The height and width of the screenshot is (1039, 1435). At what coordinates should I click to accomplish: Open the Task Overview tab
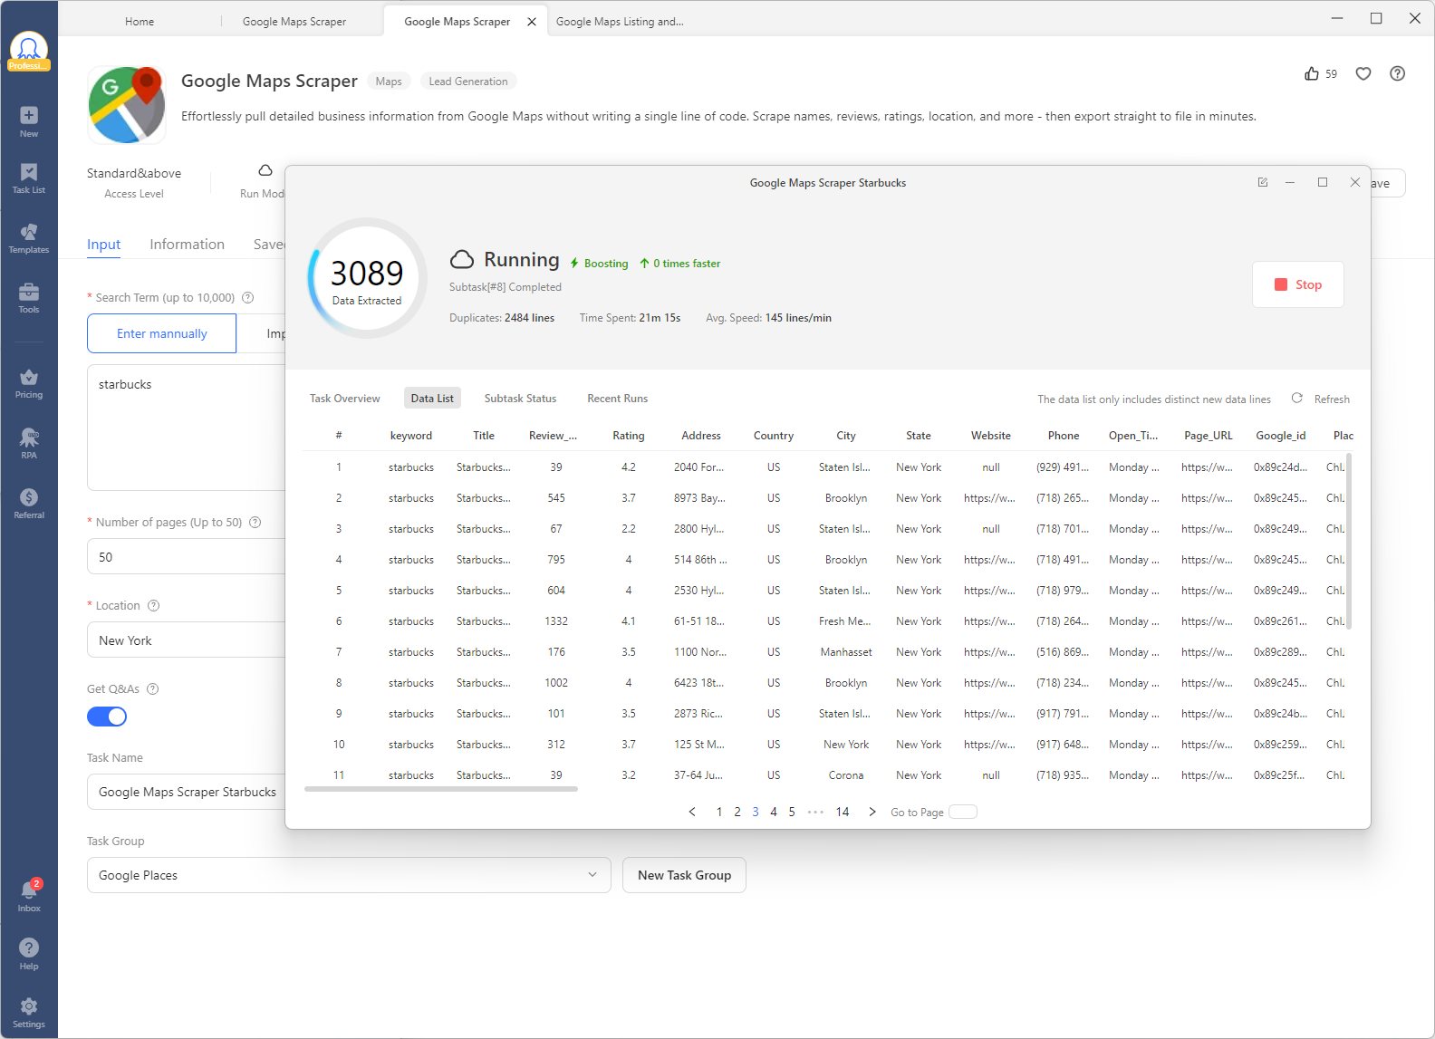345,399
